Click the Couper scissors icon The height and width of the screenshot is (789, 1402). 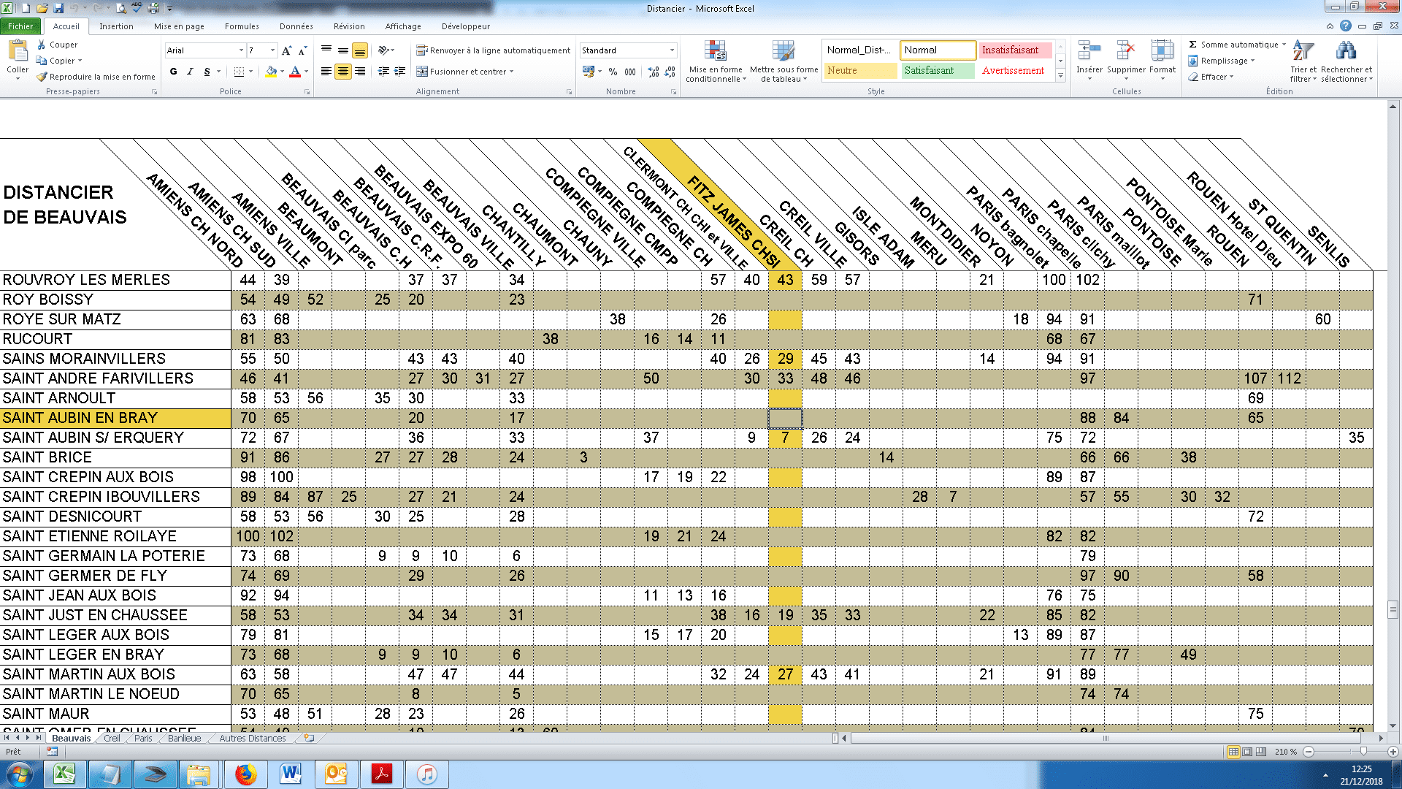point(42,45)
